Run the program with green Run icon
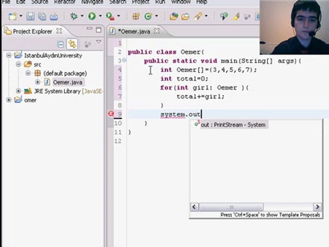This screenshot has height=247, width=329. (92, 16)
